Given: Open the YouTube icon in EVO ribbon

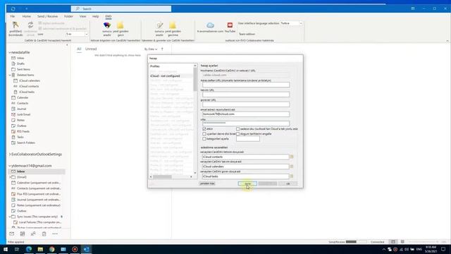Looking at the screenshot, I should coord(230,25).
